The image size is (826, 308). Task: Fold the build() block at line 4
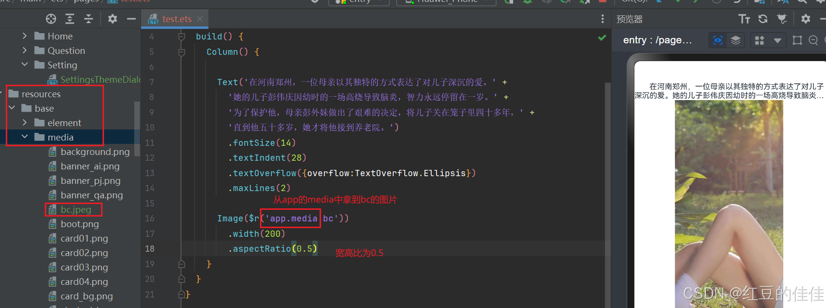181,37
